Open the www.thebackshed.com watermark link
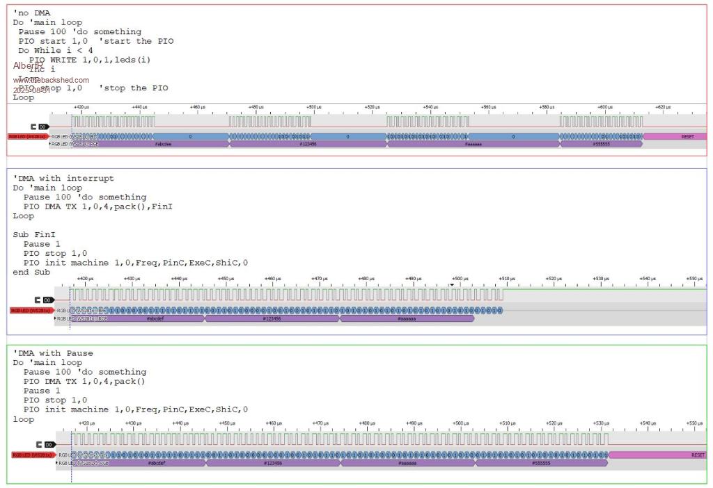 [51, 80]
